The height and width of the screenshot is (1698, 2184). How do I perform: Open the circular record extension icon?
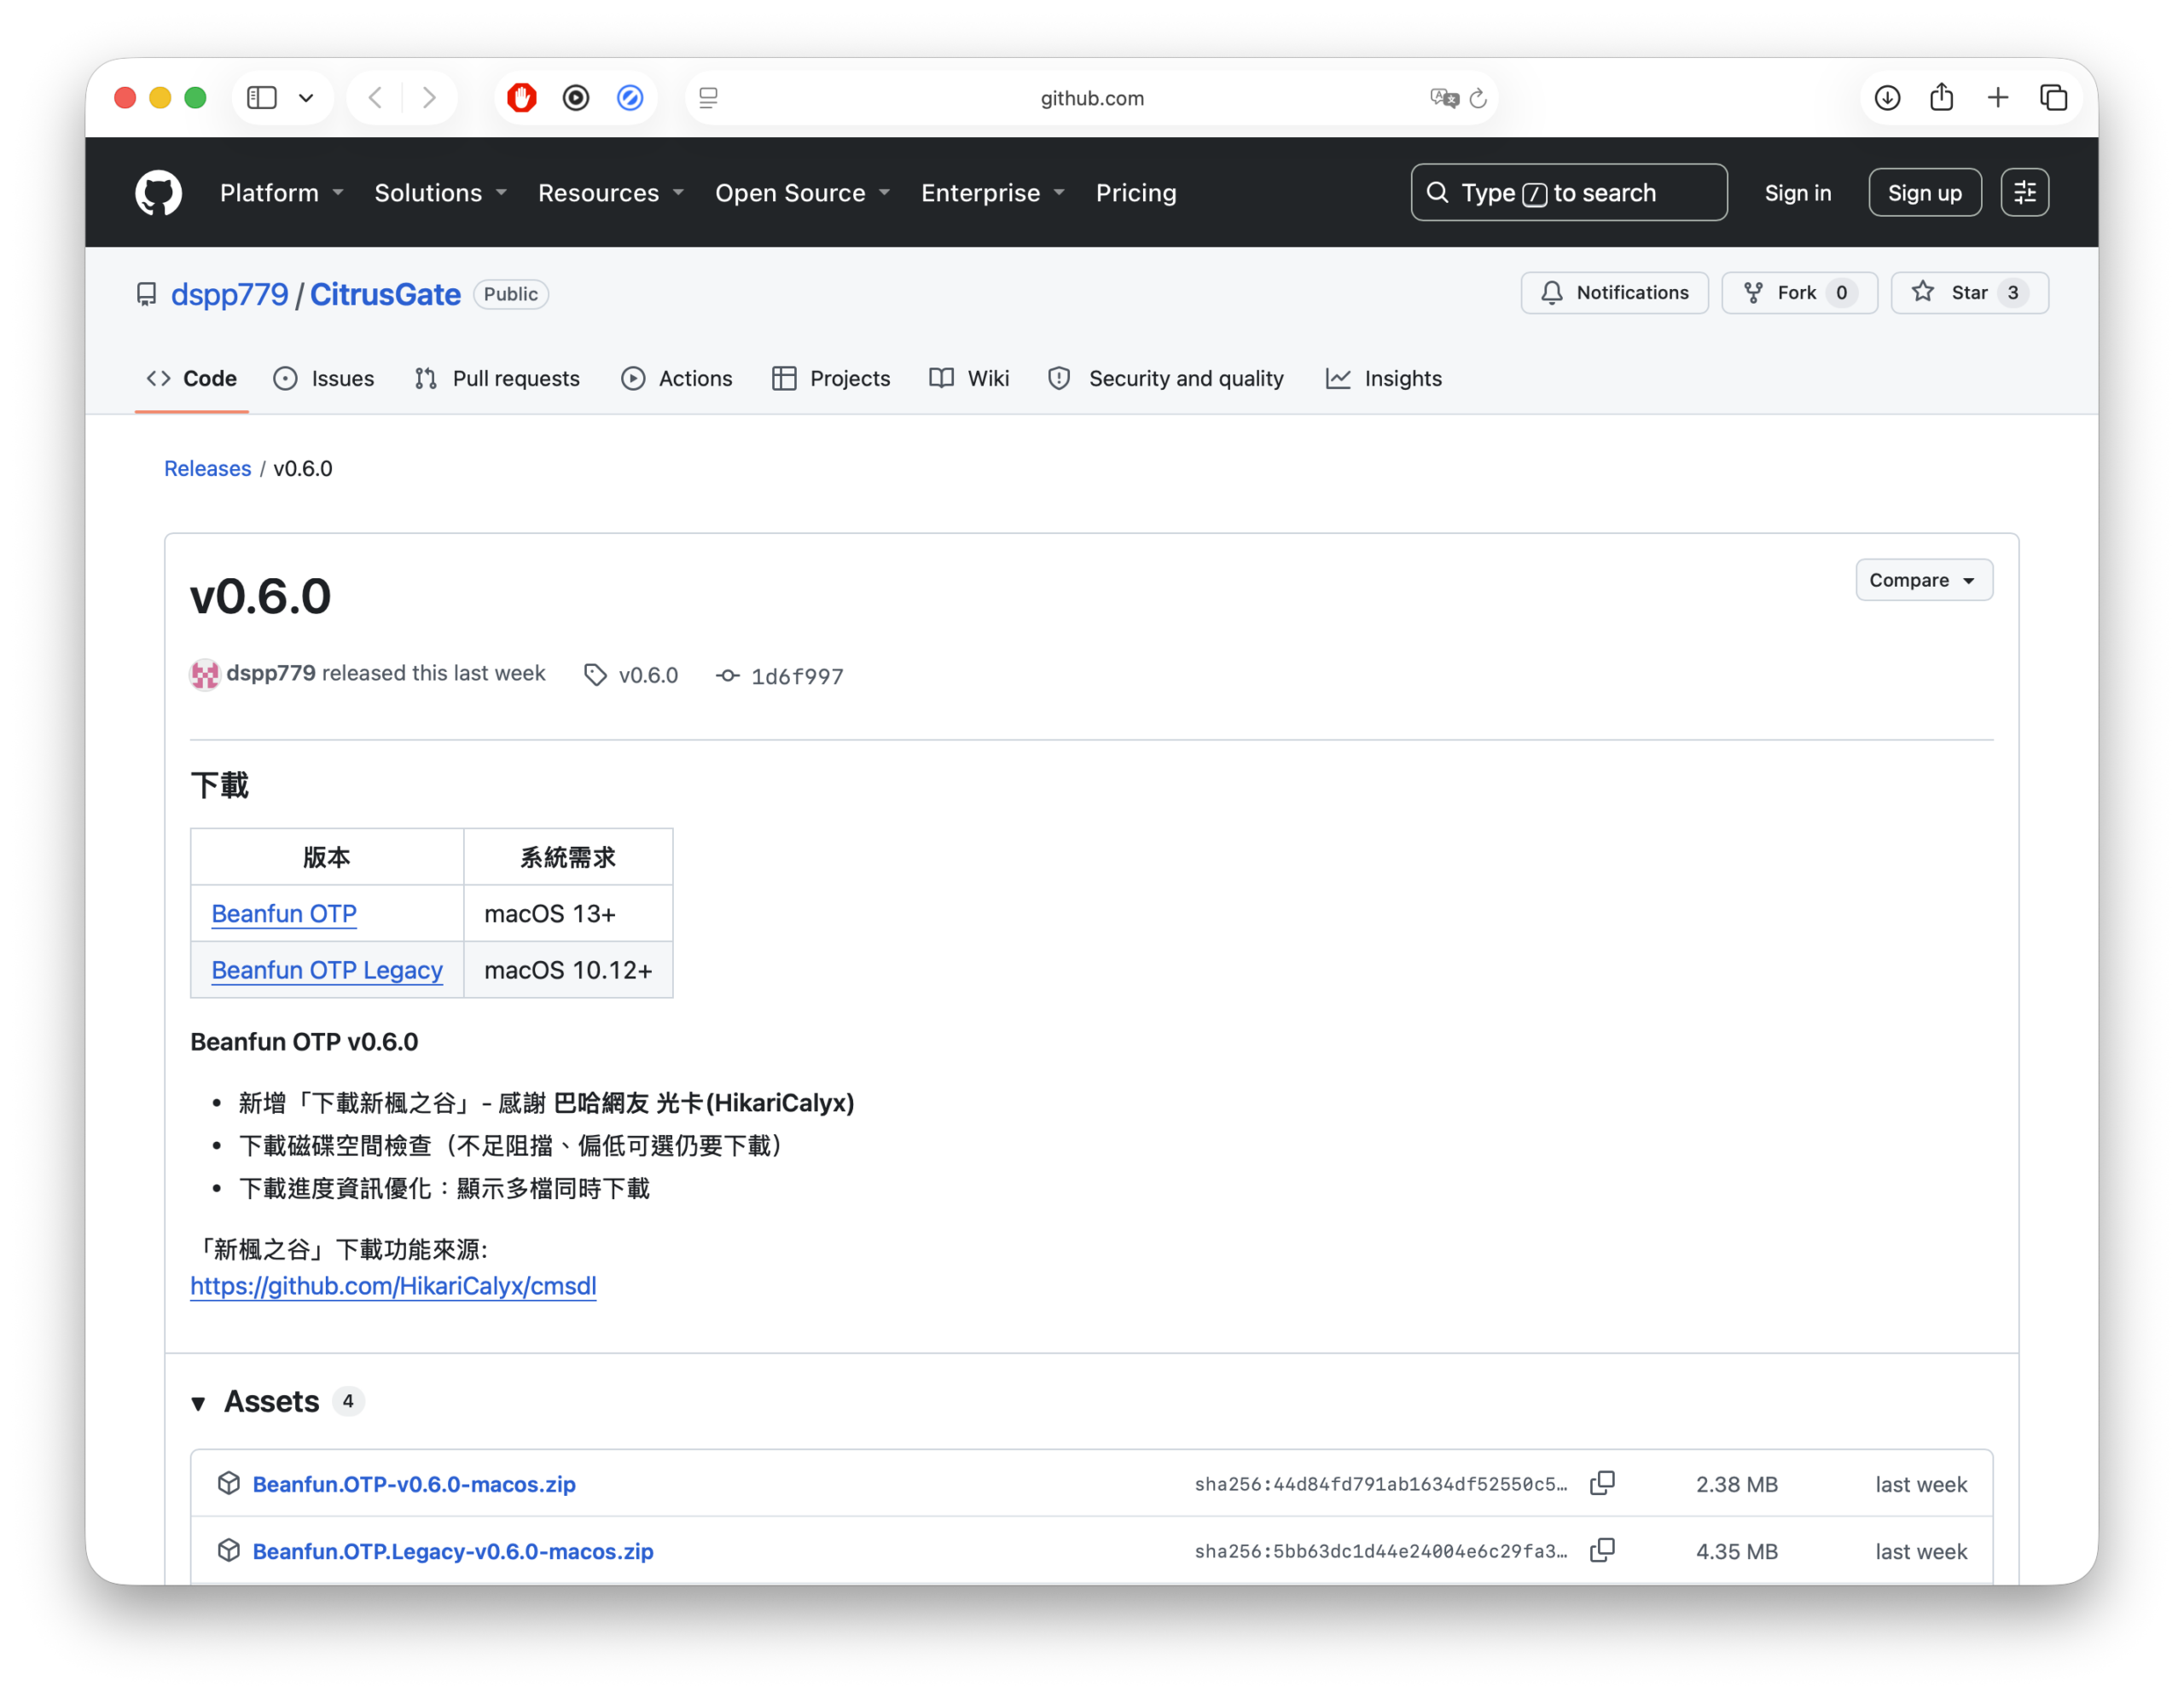pyautogui.click(x=576, y=98)
